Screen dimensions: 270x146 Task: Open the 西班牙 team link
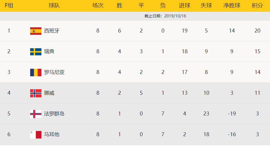(x=52, y=31)
